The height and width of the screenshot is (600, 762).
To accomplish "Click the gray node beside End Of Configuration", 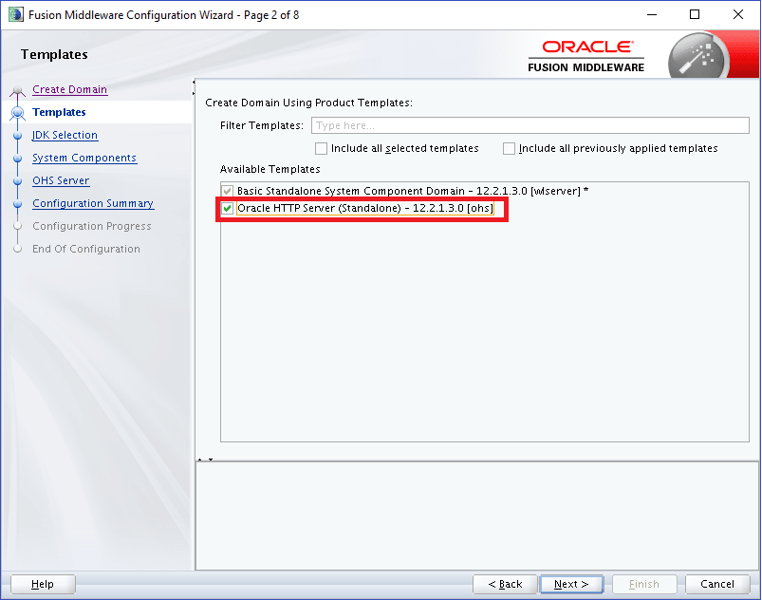I will tap(19, 249).
